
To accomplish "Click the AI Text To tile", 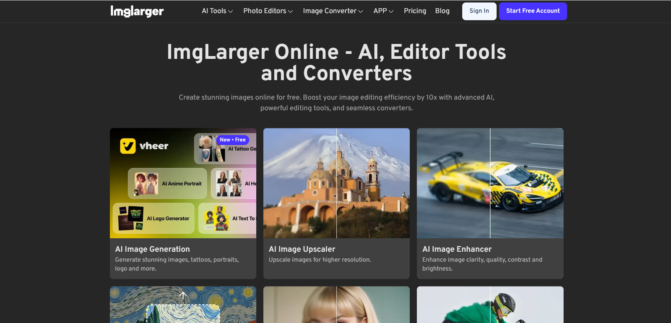I will tap(227, 219).
